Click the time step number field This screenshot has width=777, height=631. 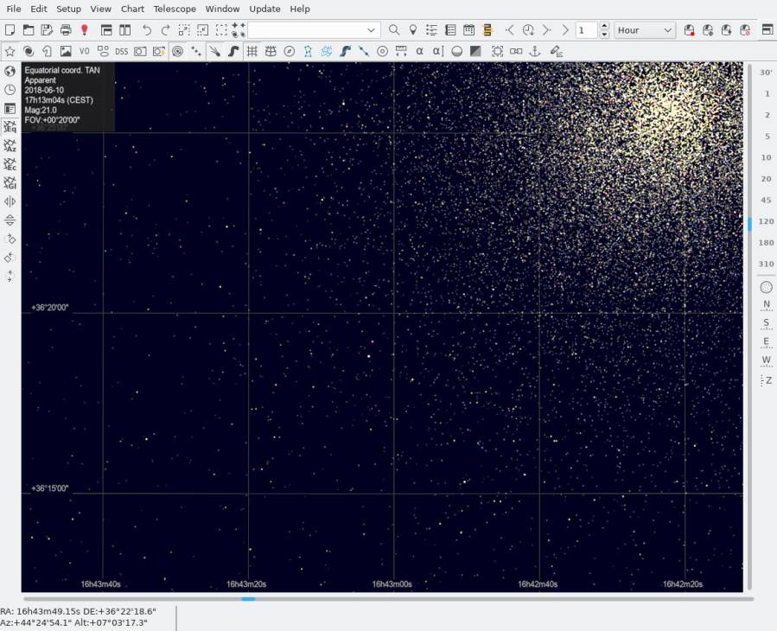click(x=587, y=30)
